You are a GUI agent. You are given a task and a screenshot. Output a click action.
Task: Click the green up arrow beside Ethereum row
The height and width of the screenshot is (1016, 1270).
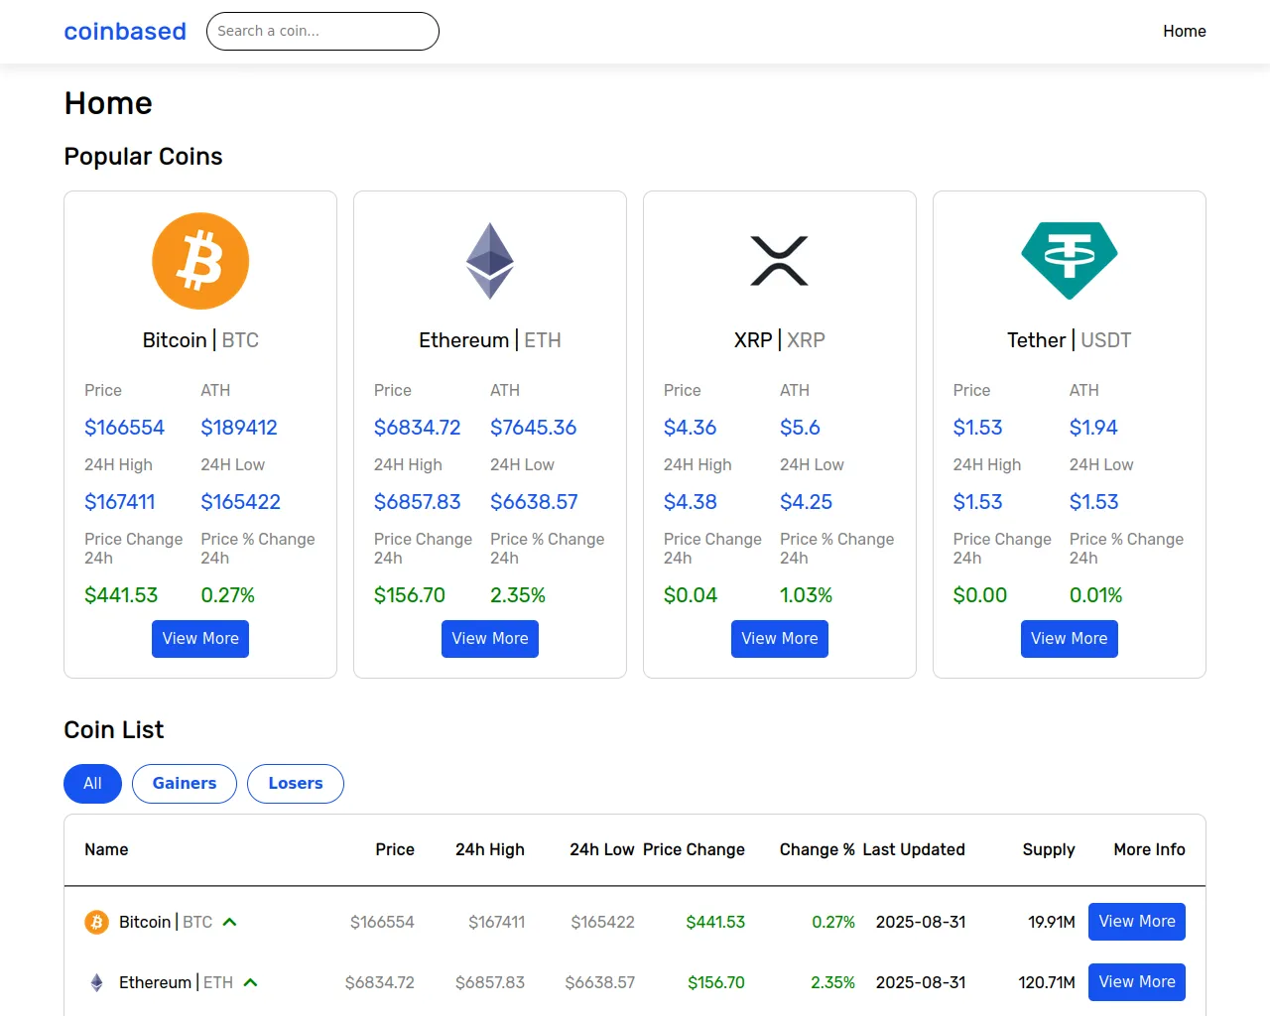tap(250, 982)
